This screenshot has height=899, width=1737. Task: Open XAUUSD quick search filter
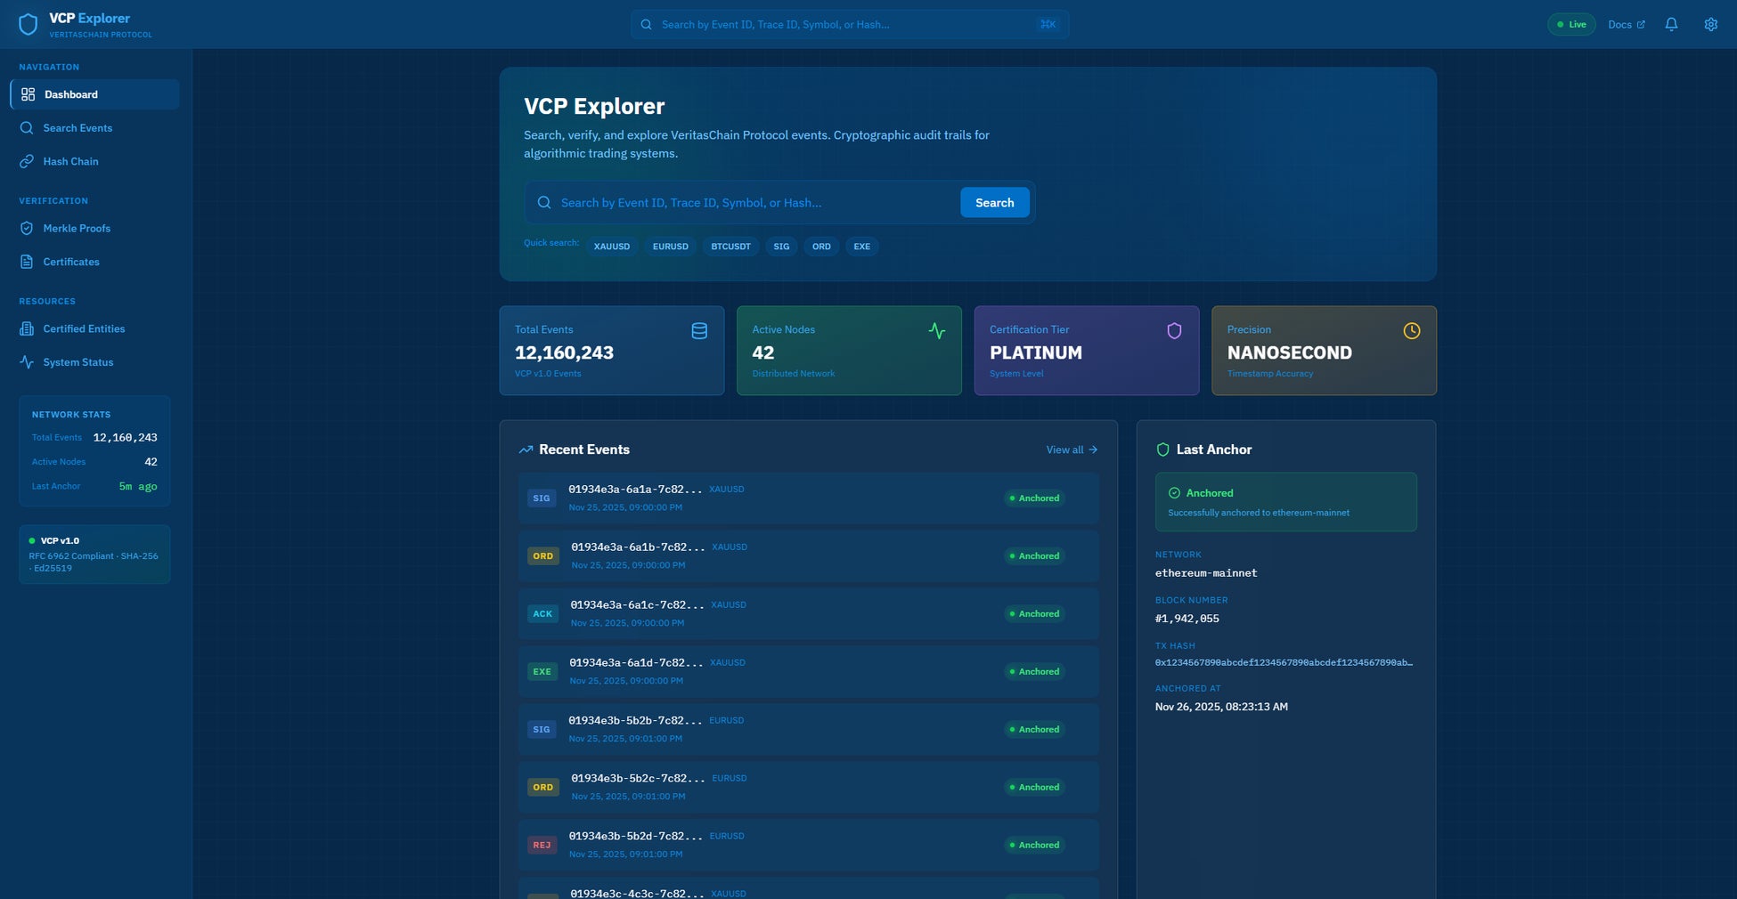point(612,247)
